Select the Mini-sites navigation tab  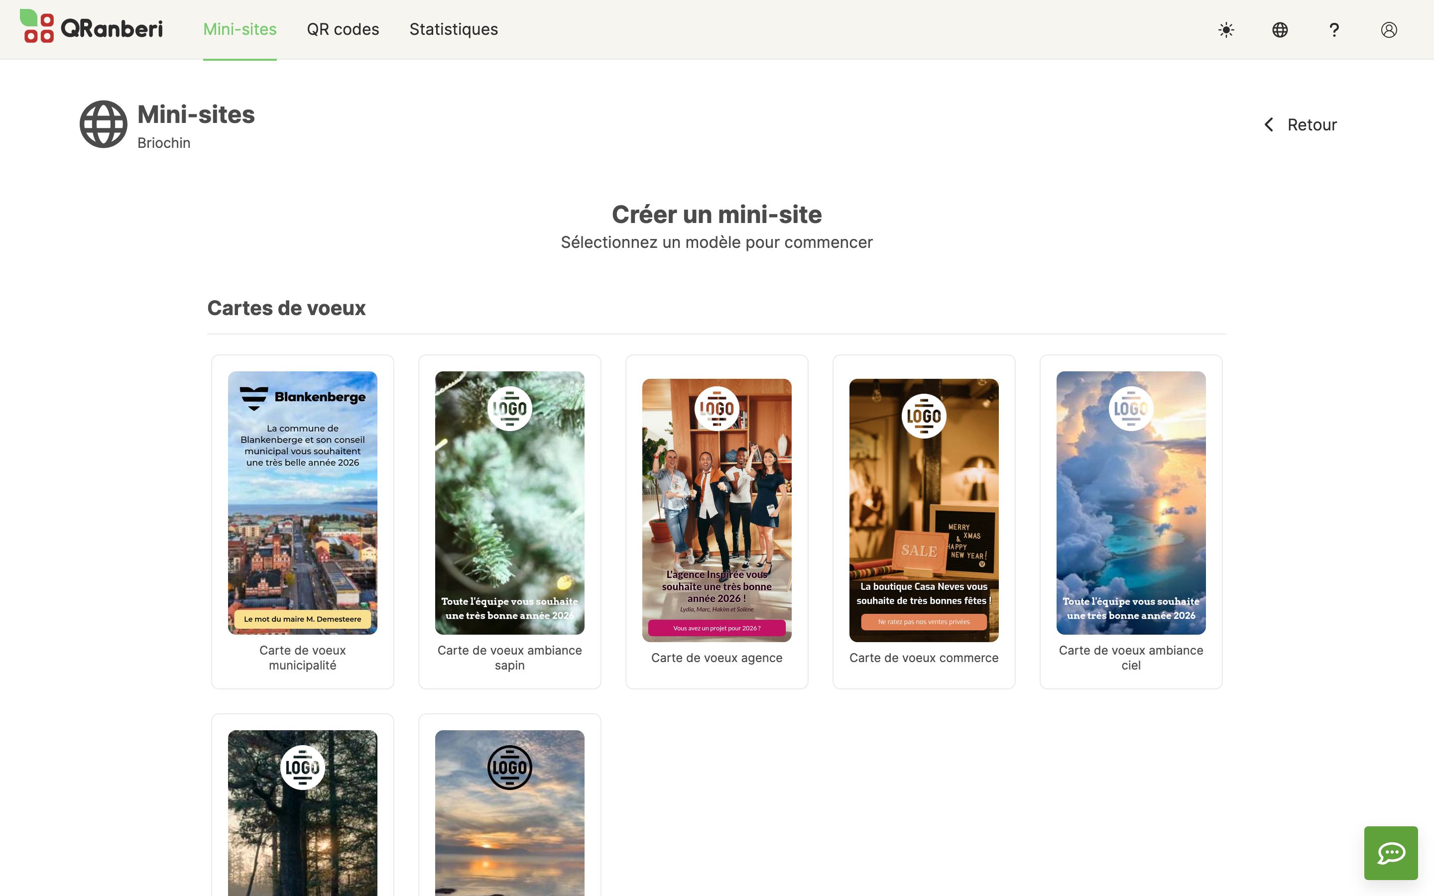pyautogui.click(x=239, y=29)
